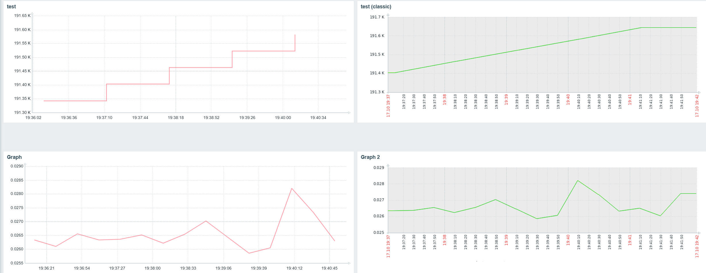Viewport: 706px width, 273px height.
Task: Click red "19:38" label in test (classic)
Action: pyautogui.click(x=445, y=100)
